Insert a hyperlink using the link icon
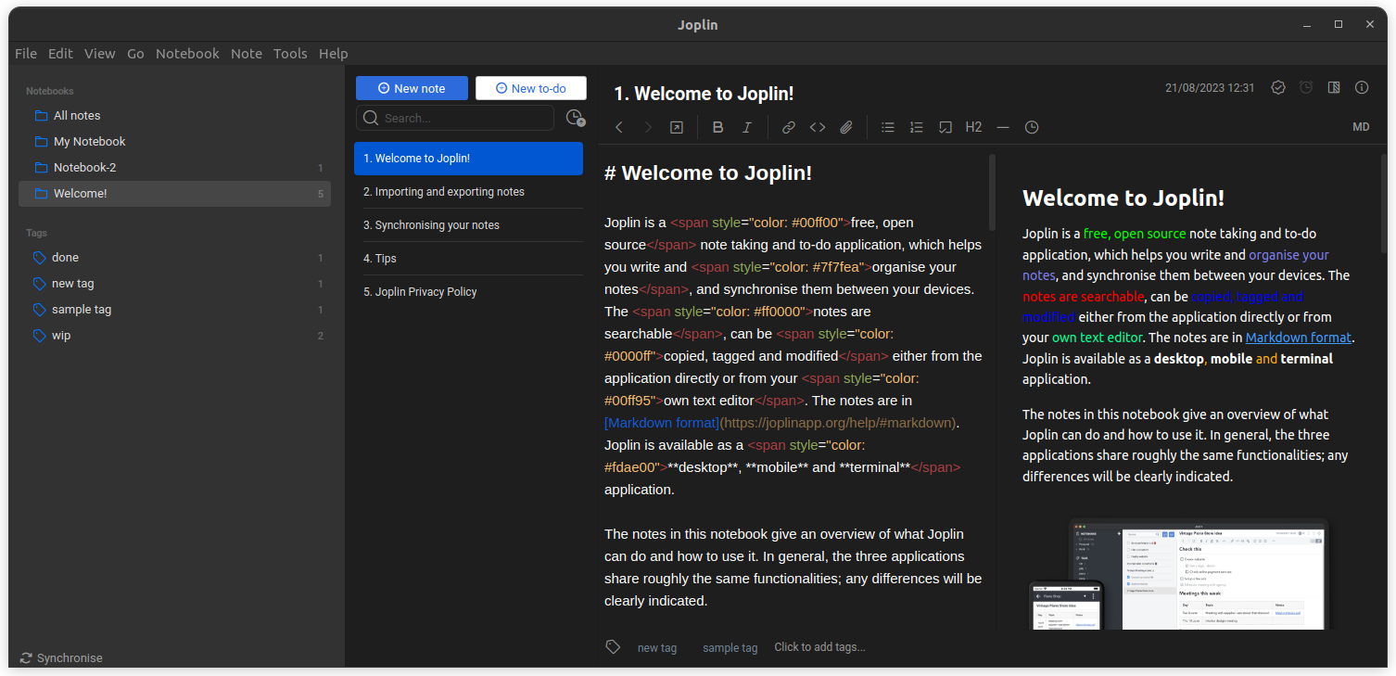This screenshot has width=1396, height=676. pyautogui.click(x=789, y=127)
